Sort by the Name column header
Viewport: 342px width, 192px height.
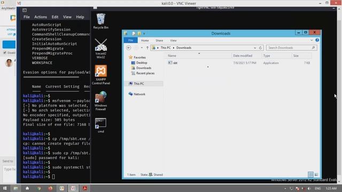199,55
